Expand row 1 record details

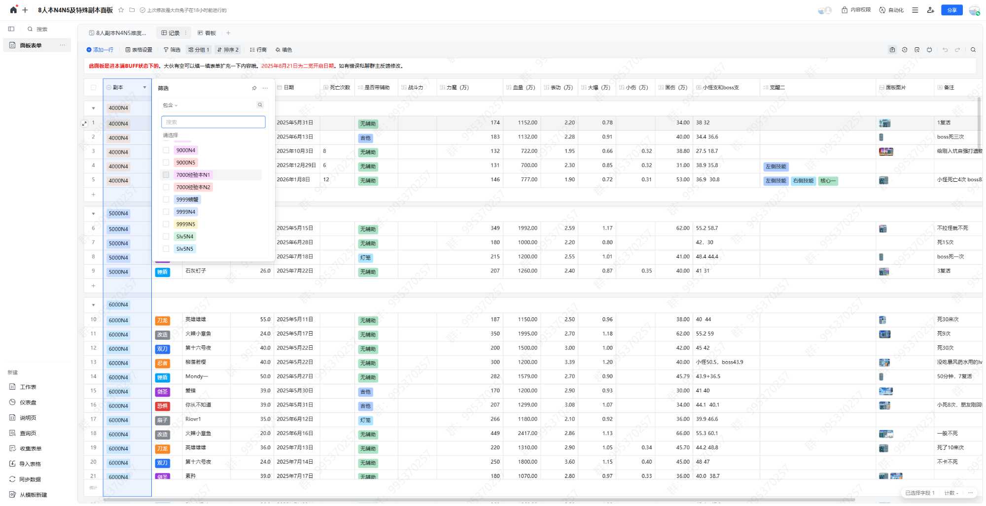point(84,123)
